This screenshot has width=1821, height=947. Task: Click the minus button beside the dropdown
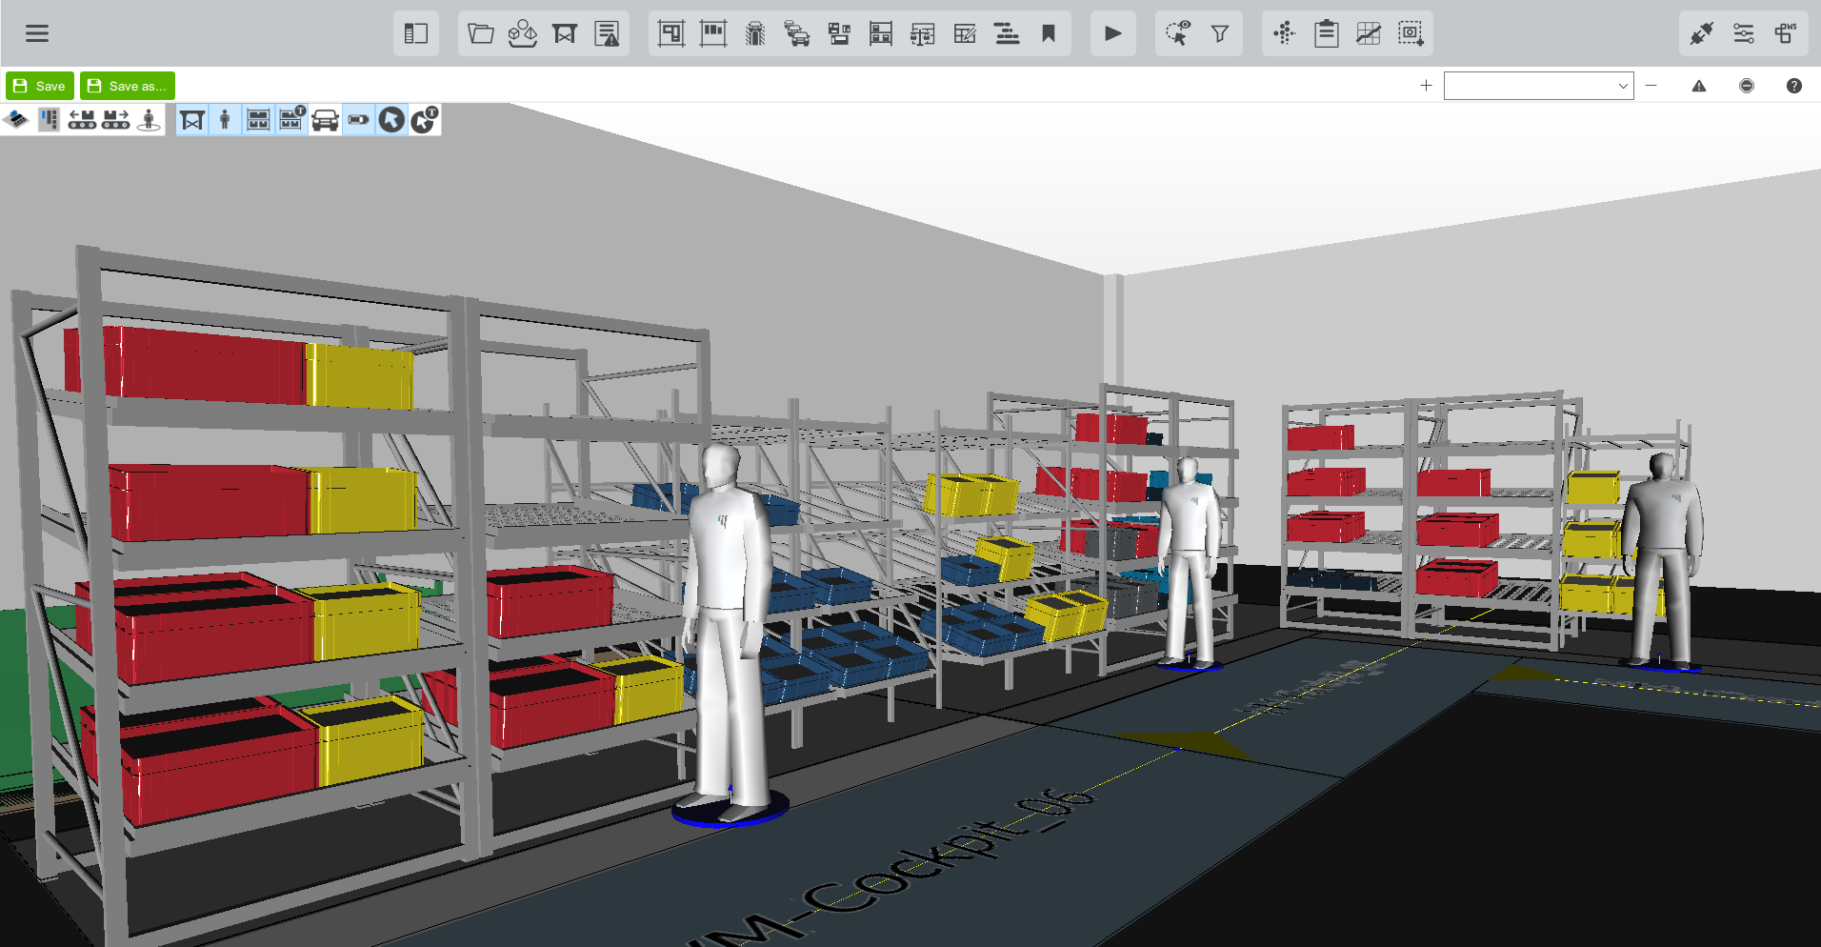(x=1651, y=86)
